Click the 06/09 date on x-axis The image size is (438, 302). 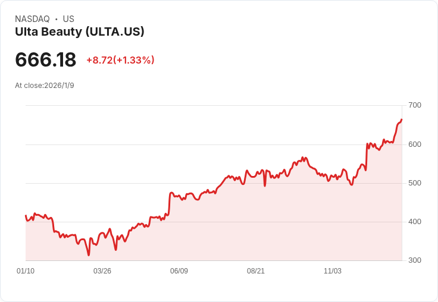pyautogui.click(x=179, y=270)
